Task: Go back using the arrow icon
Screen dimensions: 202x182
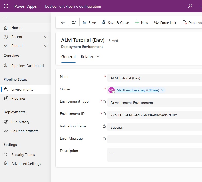Action: [63, 22]
